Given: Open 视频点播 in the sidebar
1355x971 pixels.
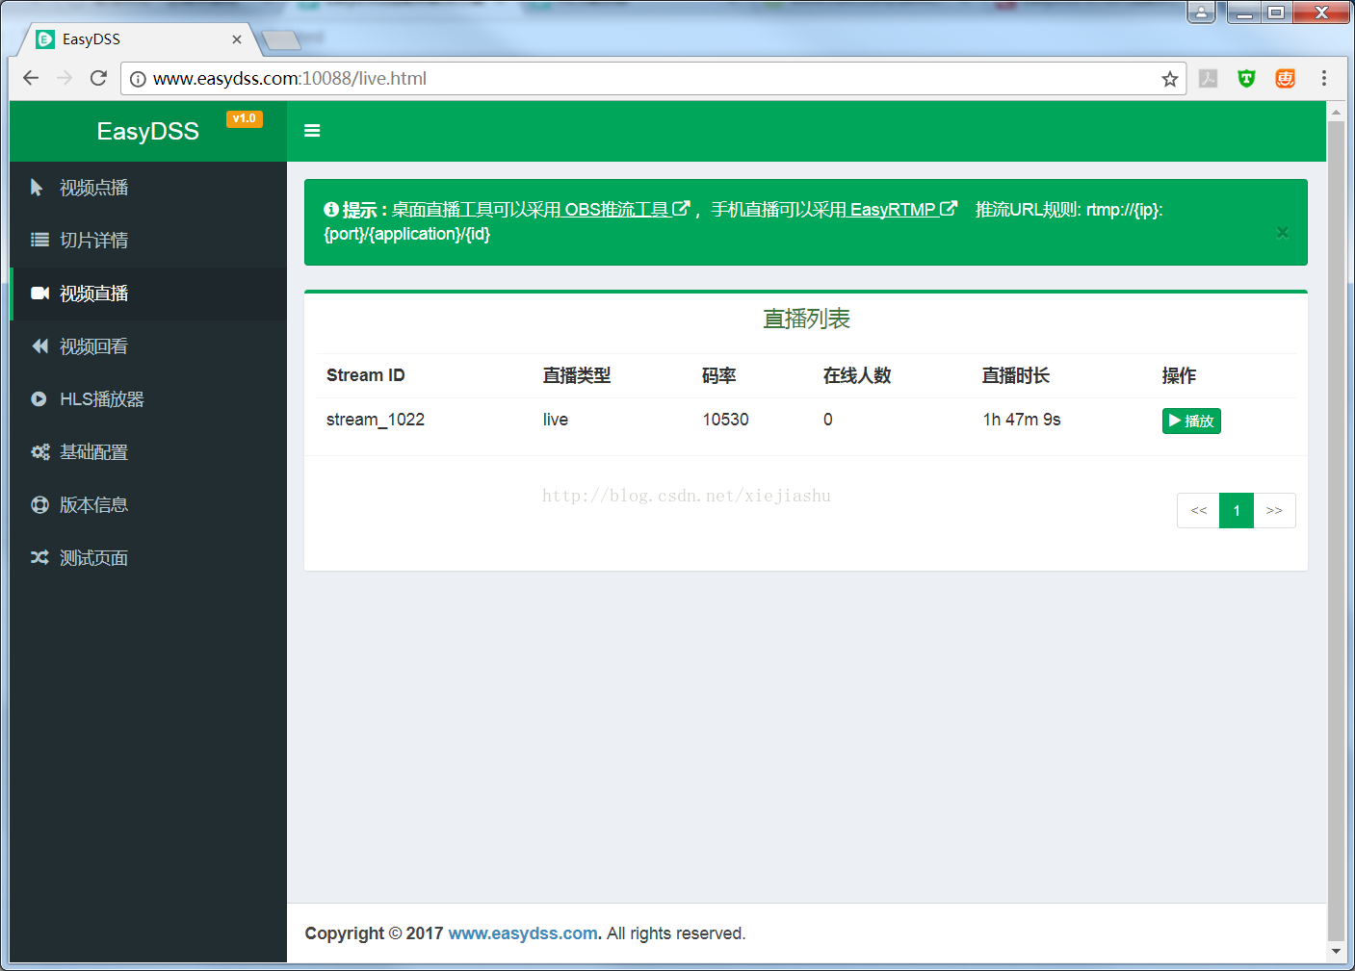Looking at the screenshot, I should click(x=148, y=188).
